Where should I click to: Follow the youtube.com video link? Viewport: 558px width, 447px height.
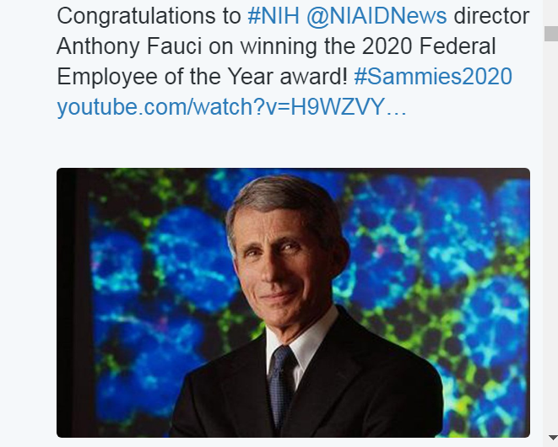tap(231, 108)
